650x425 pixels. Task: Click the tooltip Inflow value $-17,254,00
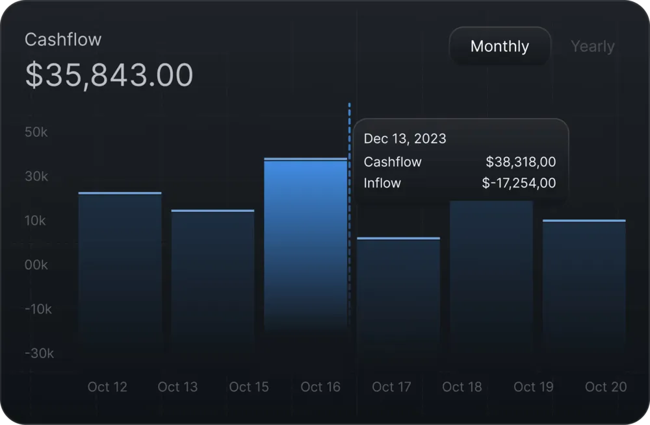click(519, 183)
